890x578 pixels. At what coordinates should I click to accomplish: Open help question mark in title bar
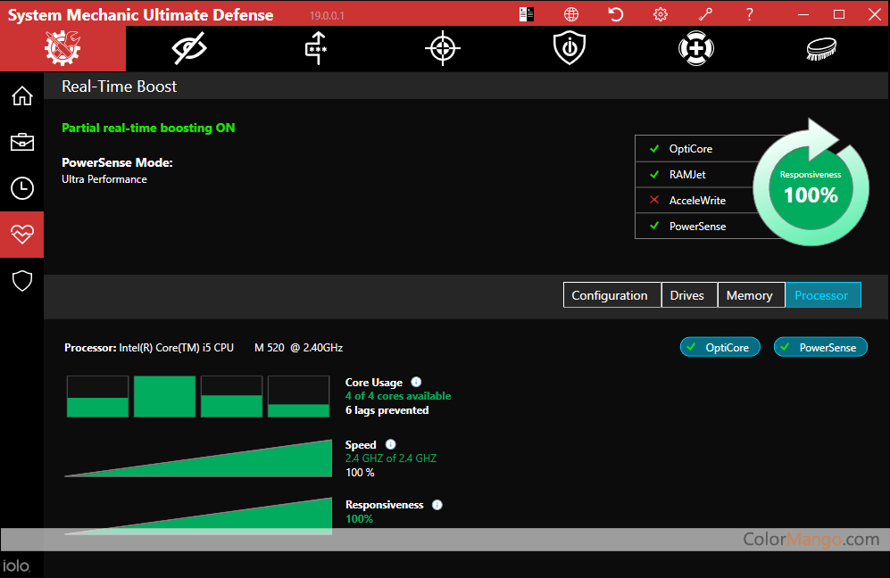point(749,14)
